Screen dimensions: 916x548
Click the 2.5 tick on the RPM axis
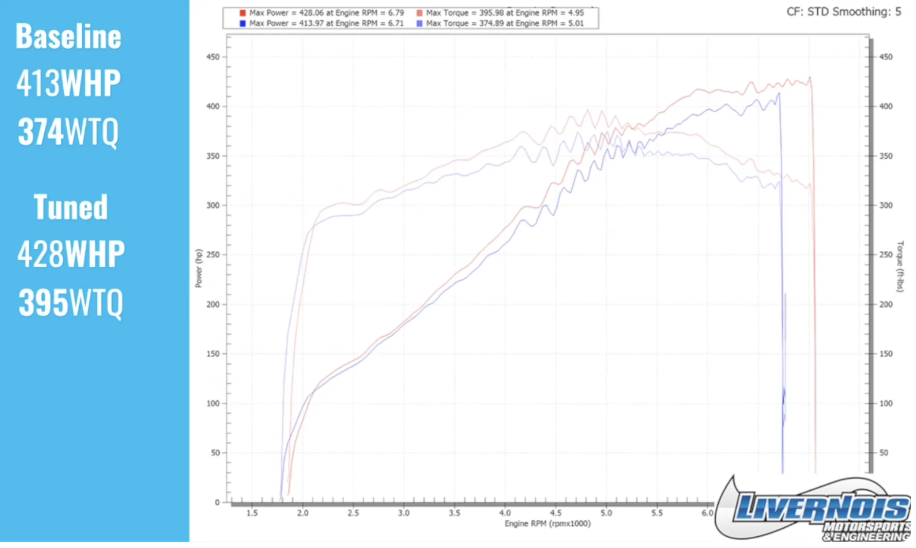click(353, 513)
